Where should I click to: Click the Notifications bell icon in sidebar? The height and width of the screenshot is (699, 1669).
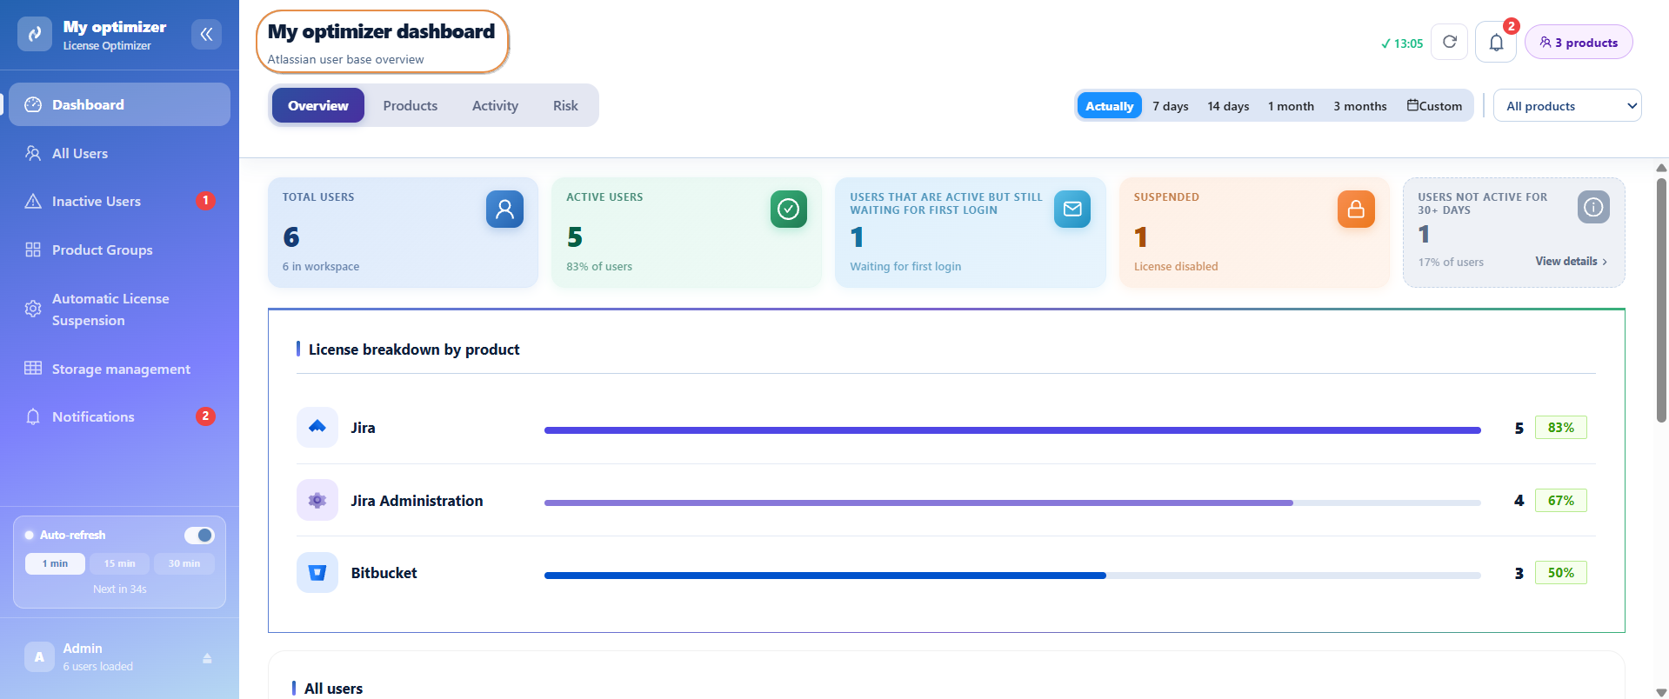coord(33,416)
